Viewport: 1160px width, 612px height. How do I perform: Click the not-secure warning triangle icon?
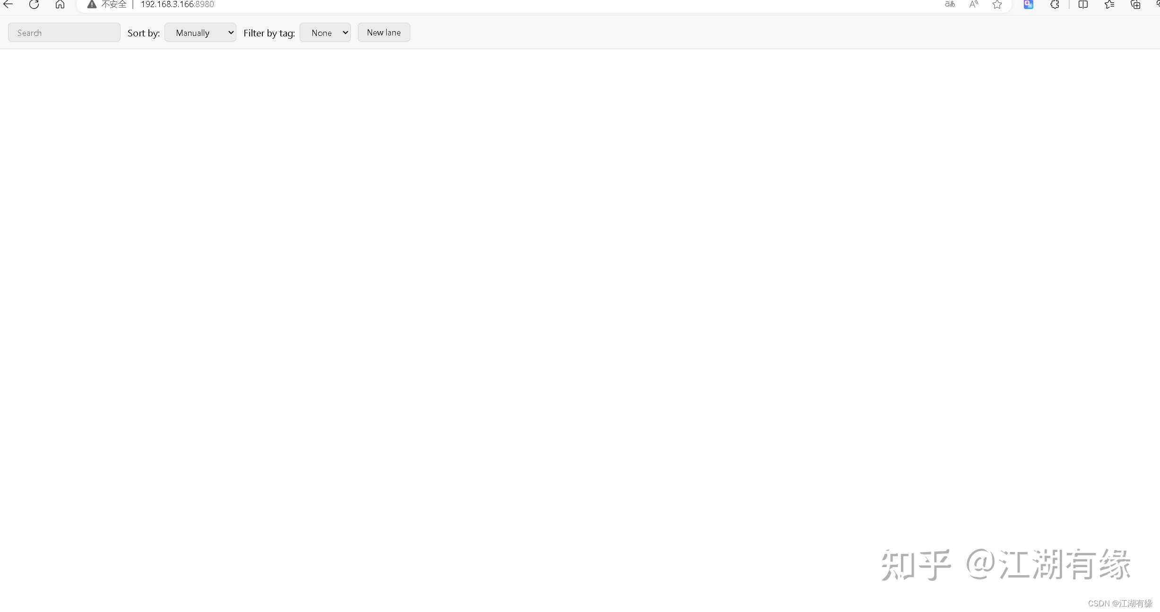click(x=92, y=4)
